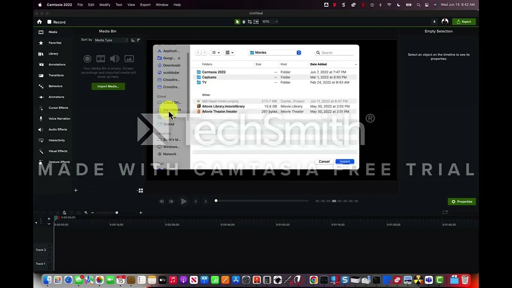The height and width of the screenshot is (288, 512).
Task: Step to next frame
Action: 171,201
